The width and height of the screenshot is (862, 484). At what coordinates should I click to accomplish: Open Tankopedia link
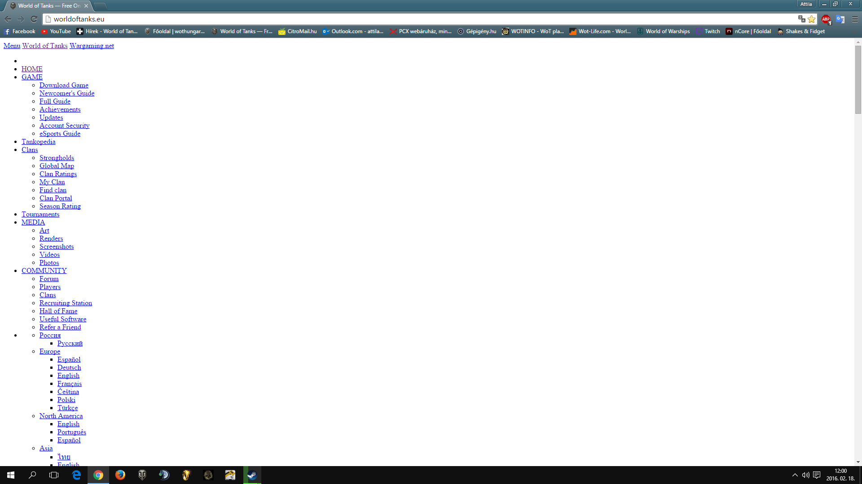(39, 142)
